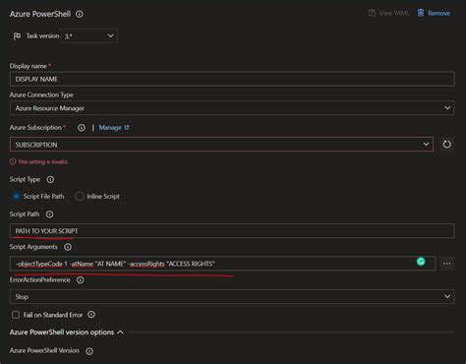
Task: Open the ellipsis button beside Script Arguments
Action: [x=447, y=264]
